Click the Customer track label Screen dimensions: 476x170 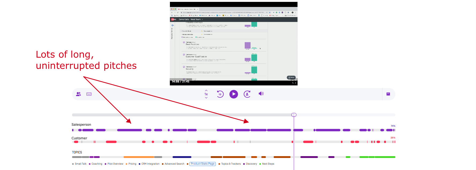[x=79, y=138]
